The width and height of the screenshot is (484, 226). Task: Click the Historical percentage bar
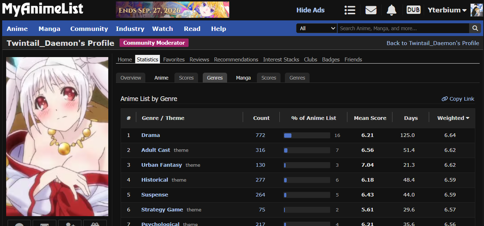point(307,180)
